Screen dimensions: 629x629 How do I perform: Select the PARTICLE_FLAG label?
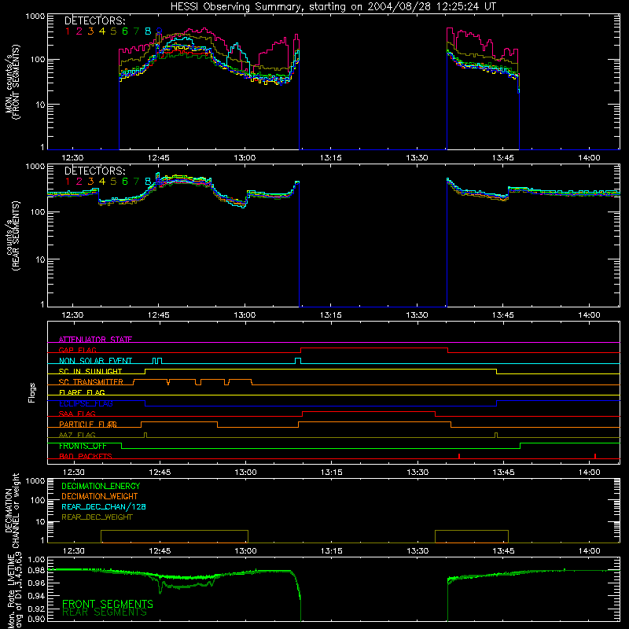pos(88,424)
